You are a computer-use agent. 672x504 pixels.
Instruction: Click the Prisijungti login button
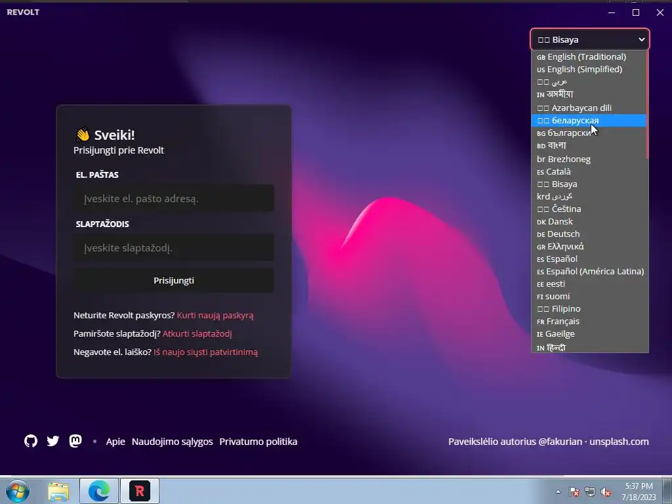tap(174, 280)
